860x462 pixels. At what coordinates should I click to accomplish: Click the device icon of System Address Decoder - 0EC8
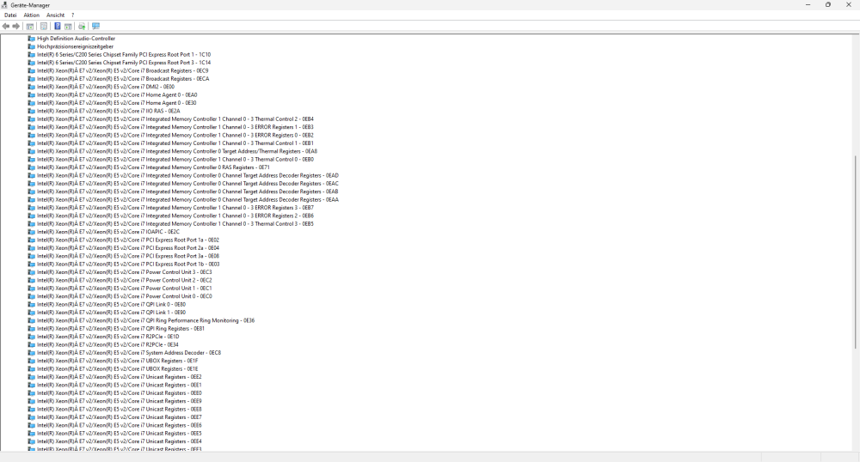tap(32, 353)
